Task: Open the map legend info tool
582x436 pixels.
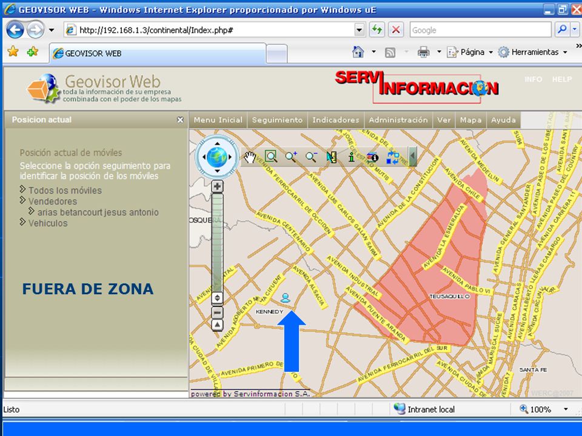Action: [x=372, y=157]
